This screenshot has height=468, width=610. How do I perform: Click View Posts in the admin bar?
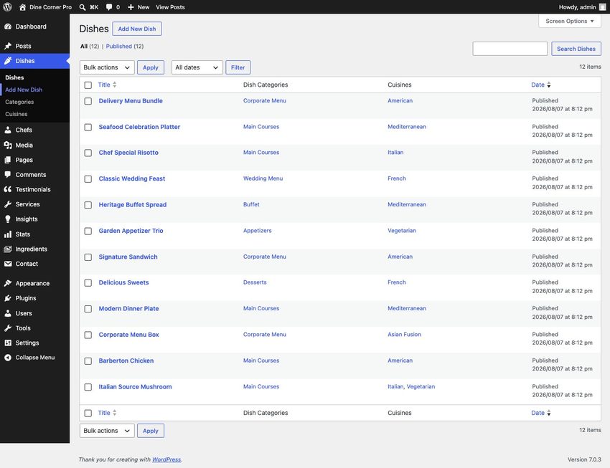(x=170, y=7)
